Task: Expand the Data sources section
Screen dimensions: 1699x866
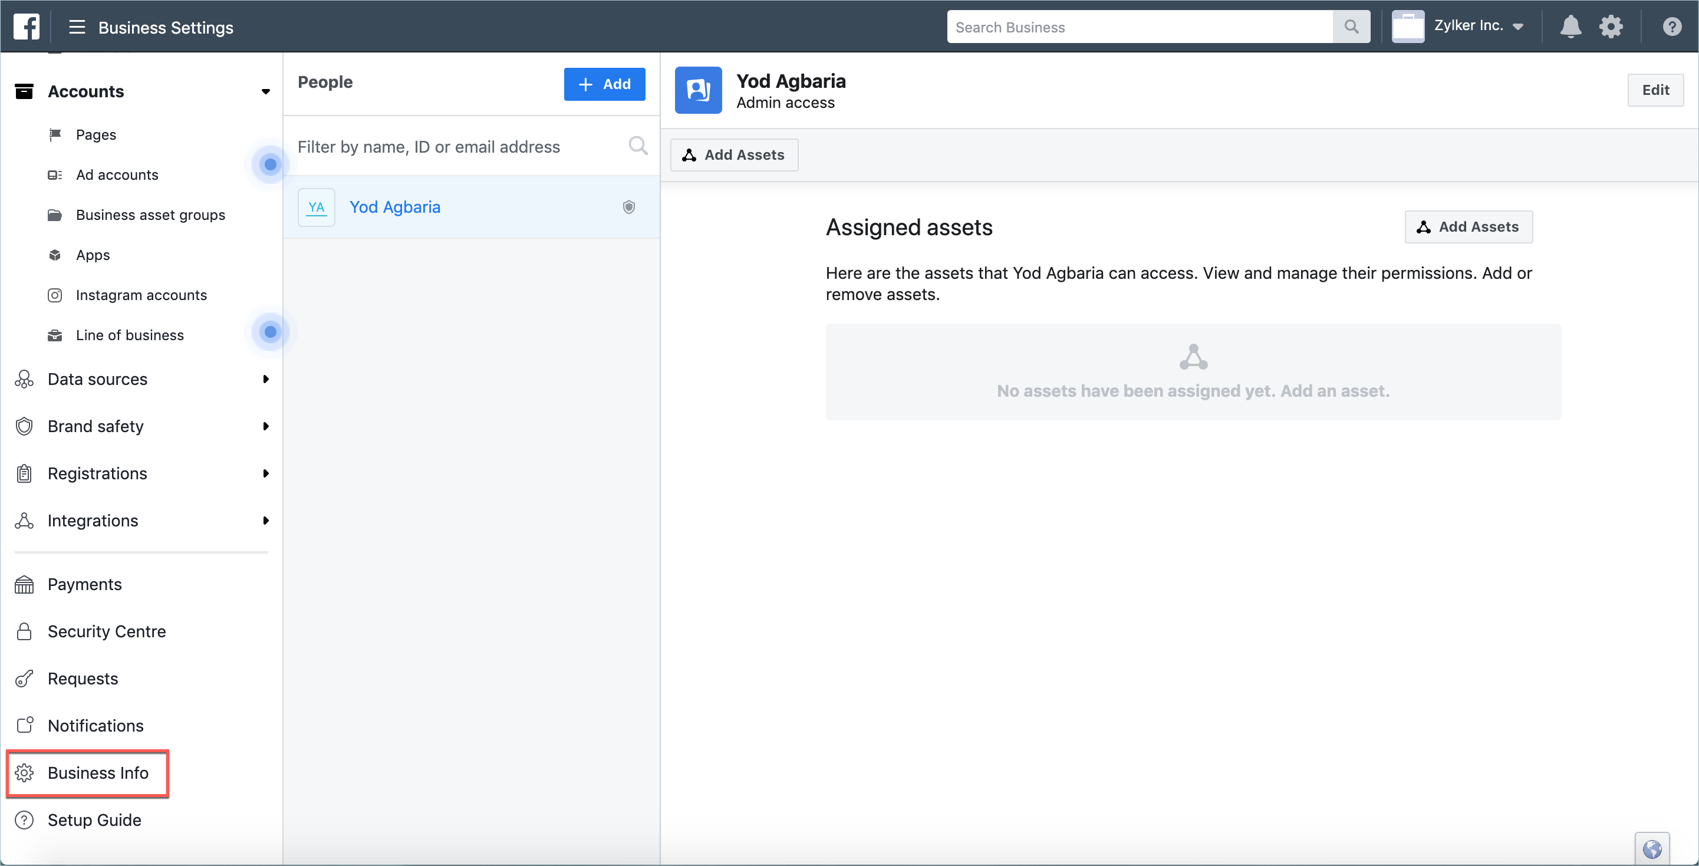Action: pyautogui.click(x=265, y=379)
